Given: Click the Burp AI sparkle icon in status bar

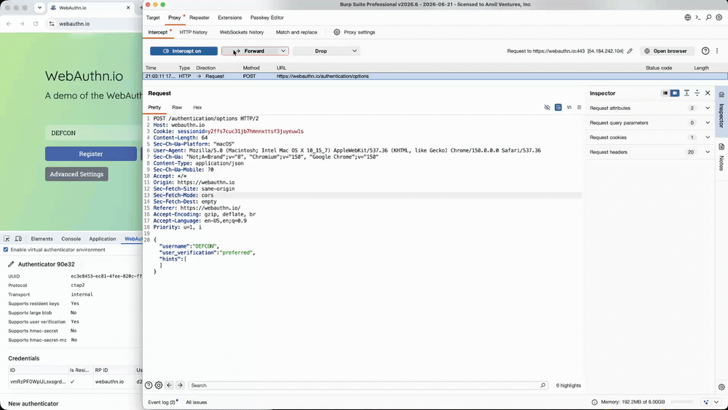Looking at the screenshot, I should pos(706,402).
